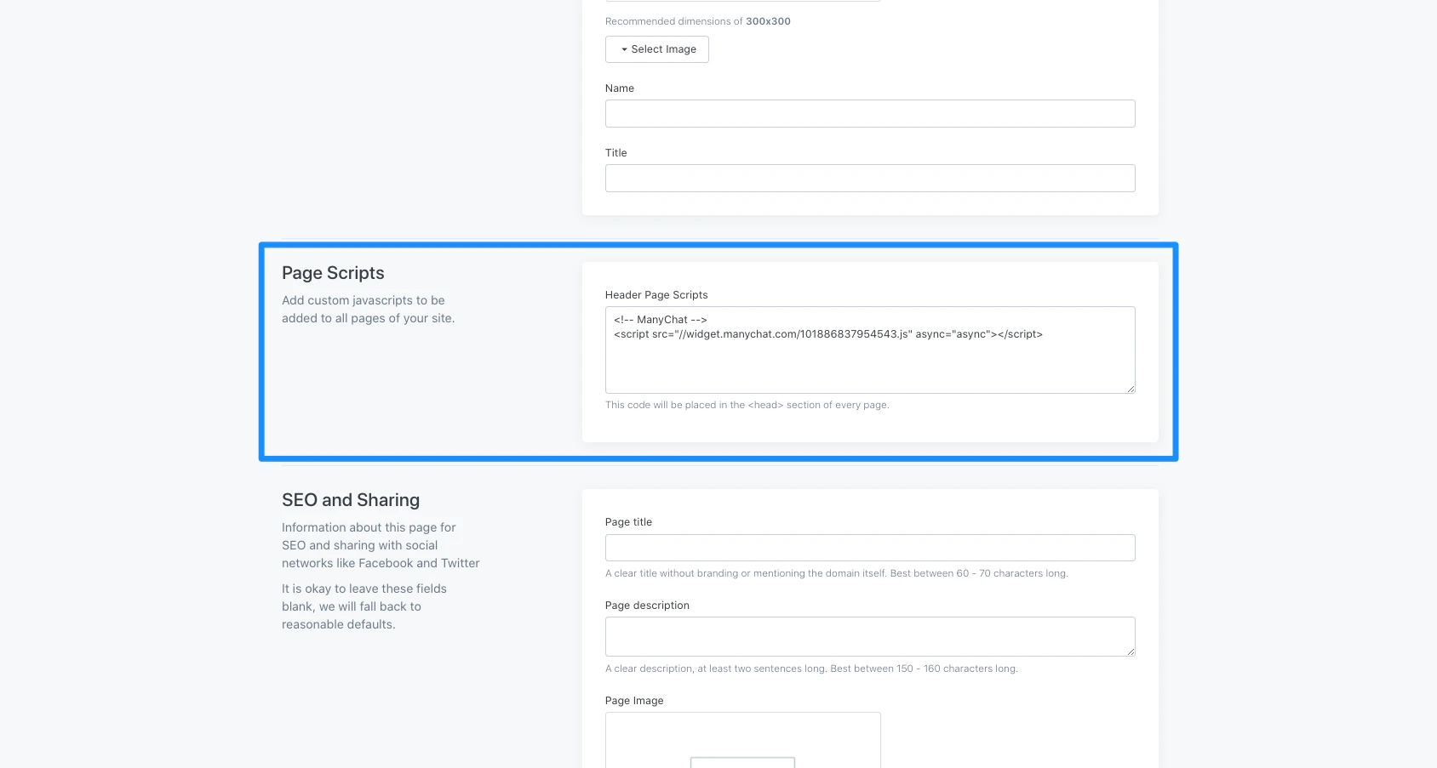Click the Title field label
The width and height of the screenshot is (1437, 768).
(616, 153)
